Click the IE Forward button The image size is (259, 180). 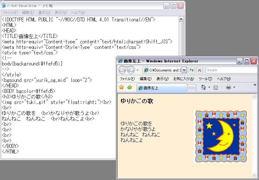click(131, 70)
